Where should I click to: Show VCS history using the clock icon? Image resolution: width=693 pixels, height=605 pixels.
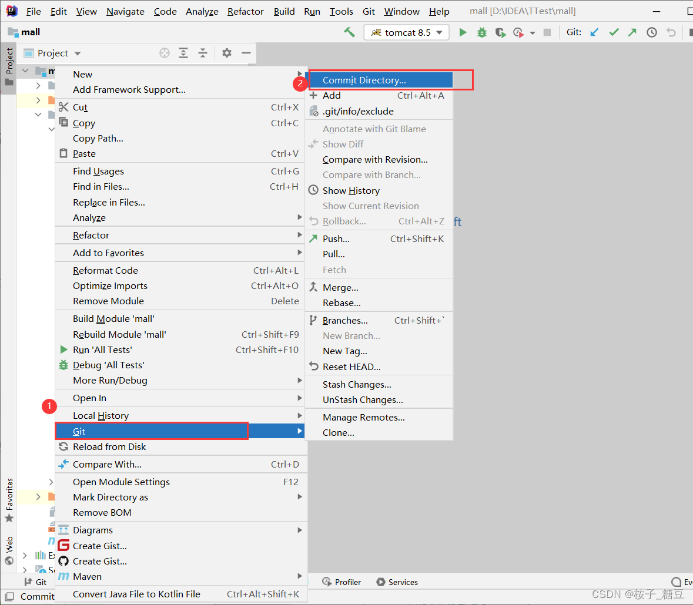pos(651,32)
